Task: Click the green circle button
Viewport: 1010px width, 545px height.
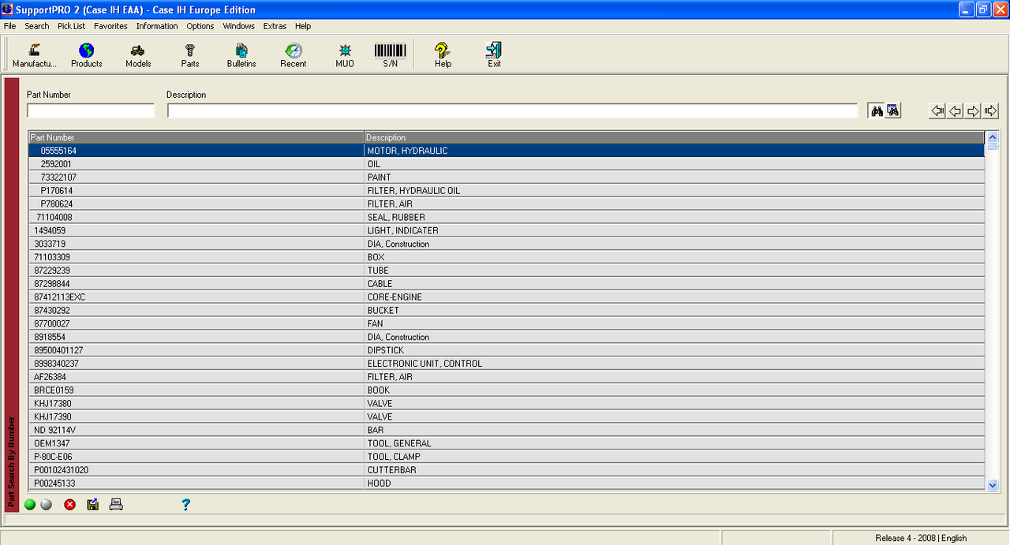Action: (x=30, y=505)
